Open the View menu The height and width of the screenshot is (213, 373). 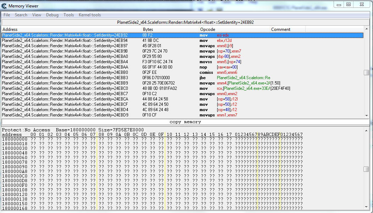37,15
